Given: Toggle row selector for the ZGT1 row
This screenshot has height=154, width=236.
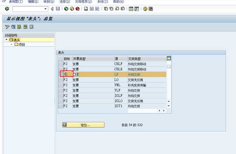Looking at the screenshot, I should point(60,106).
